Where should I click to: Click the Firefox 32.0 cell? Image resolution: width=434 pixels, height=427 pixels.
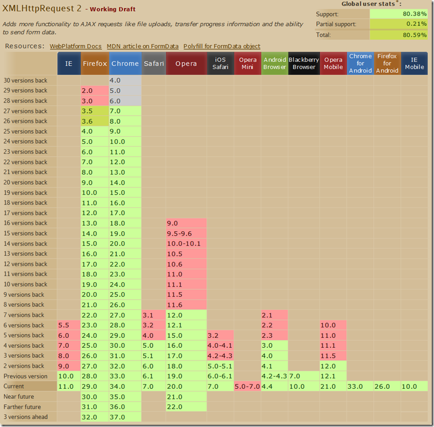(95, 417)
